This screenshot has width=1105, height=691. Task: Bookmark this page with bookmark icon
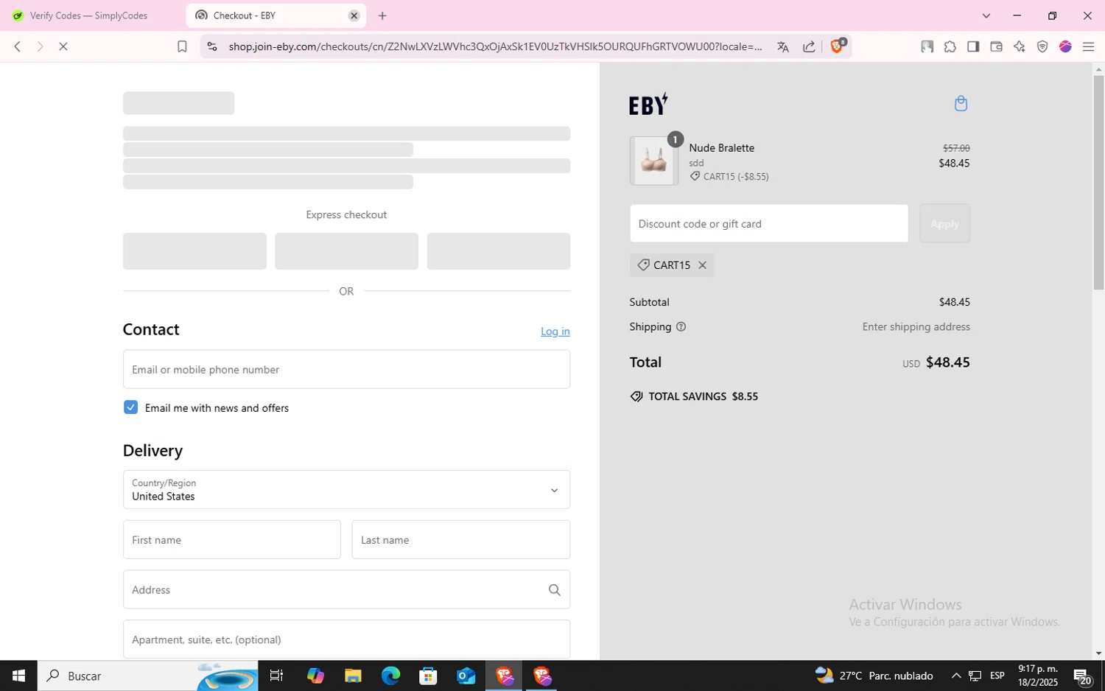tap(182, 46)
